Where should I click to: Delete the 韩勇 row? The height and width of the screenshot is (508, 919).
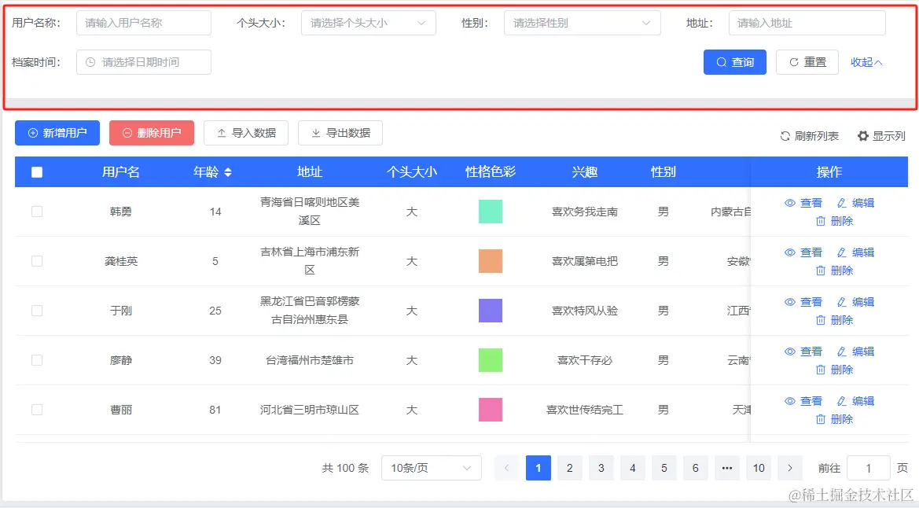coord(834,221)
